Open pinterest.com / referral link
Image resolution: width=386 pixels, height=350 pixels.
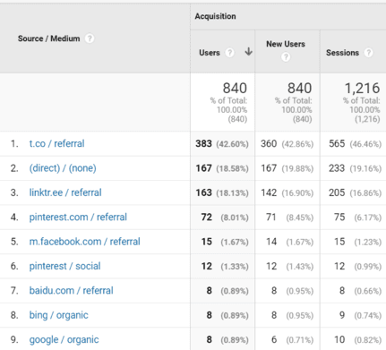tap(78, 217)
